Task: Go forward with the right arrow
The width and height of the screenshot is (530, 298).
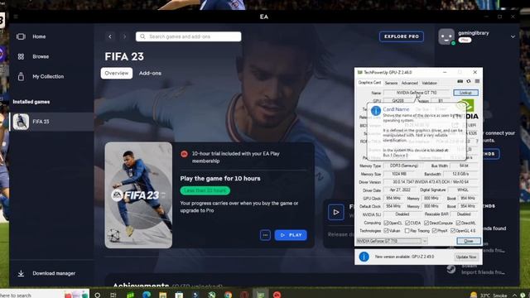Action: pyautogui.click(x=124, y=36)
